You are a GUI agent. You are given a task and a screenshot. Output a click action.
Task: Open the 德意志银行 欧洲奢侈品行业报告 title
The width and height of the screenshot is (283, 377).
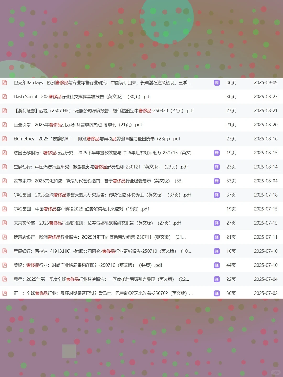coord(100,237)
